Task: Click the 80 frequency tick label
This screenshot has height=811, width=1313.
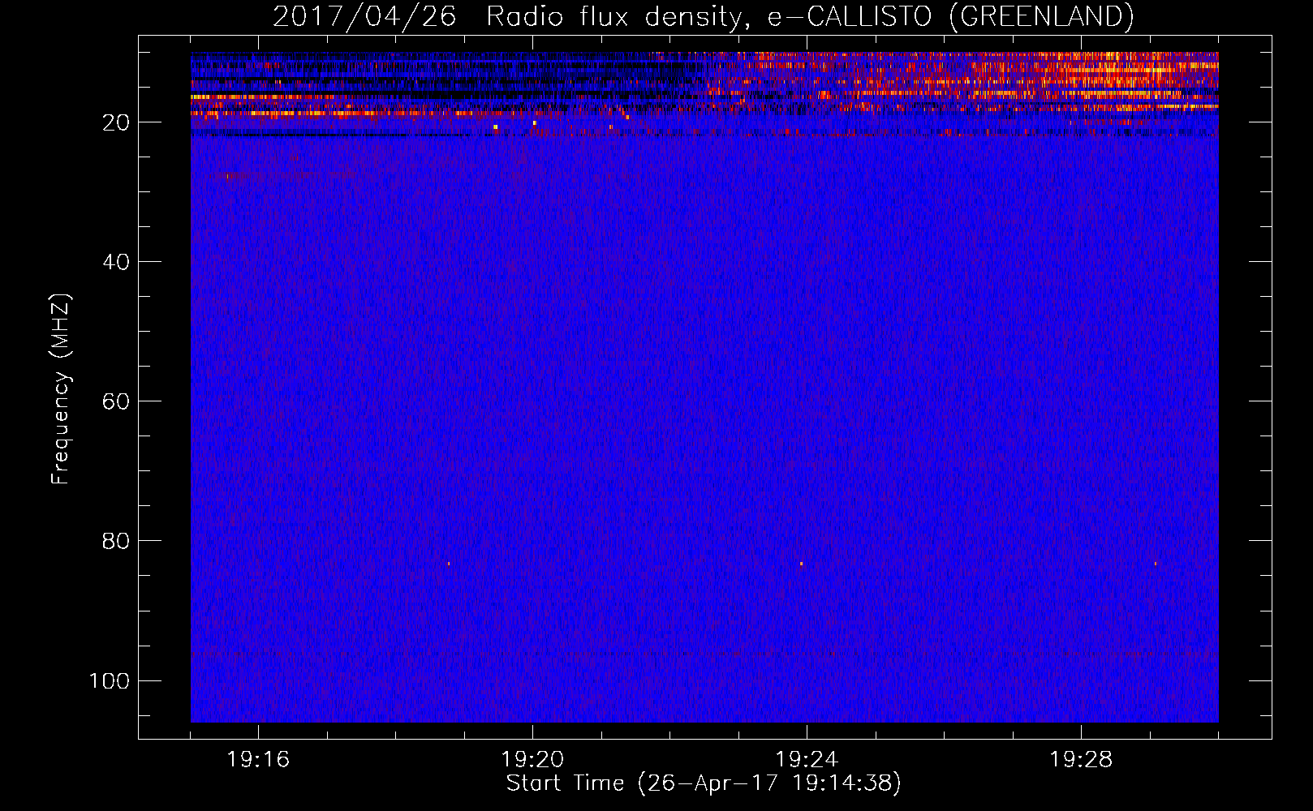Action: (116, 541)
